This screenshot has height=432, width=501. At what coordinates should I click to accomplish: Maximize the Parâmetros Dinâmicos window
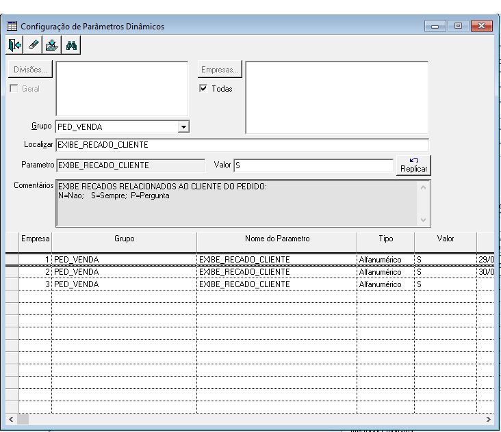click(458, 26)
